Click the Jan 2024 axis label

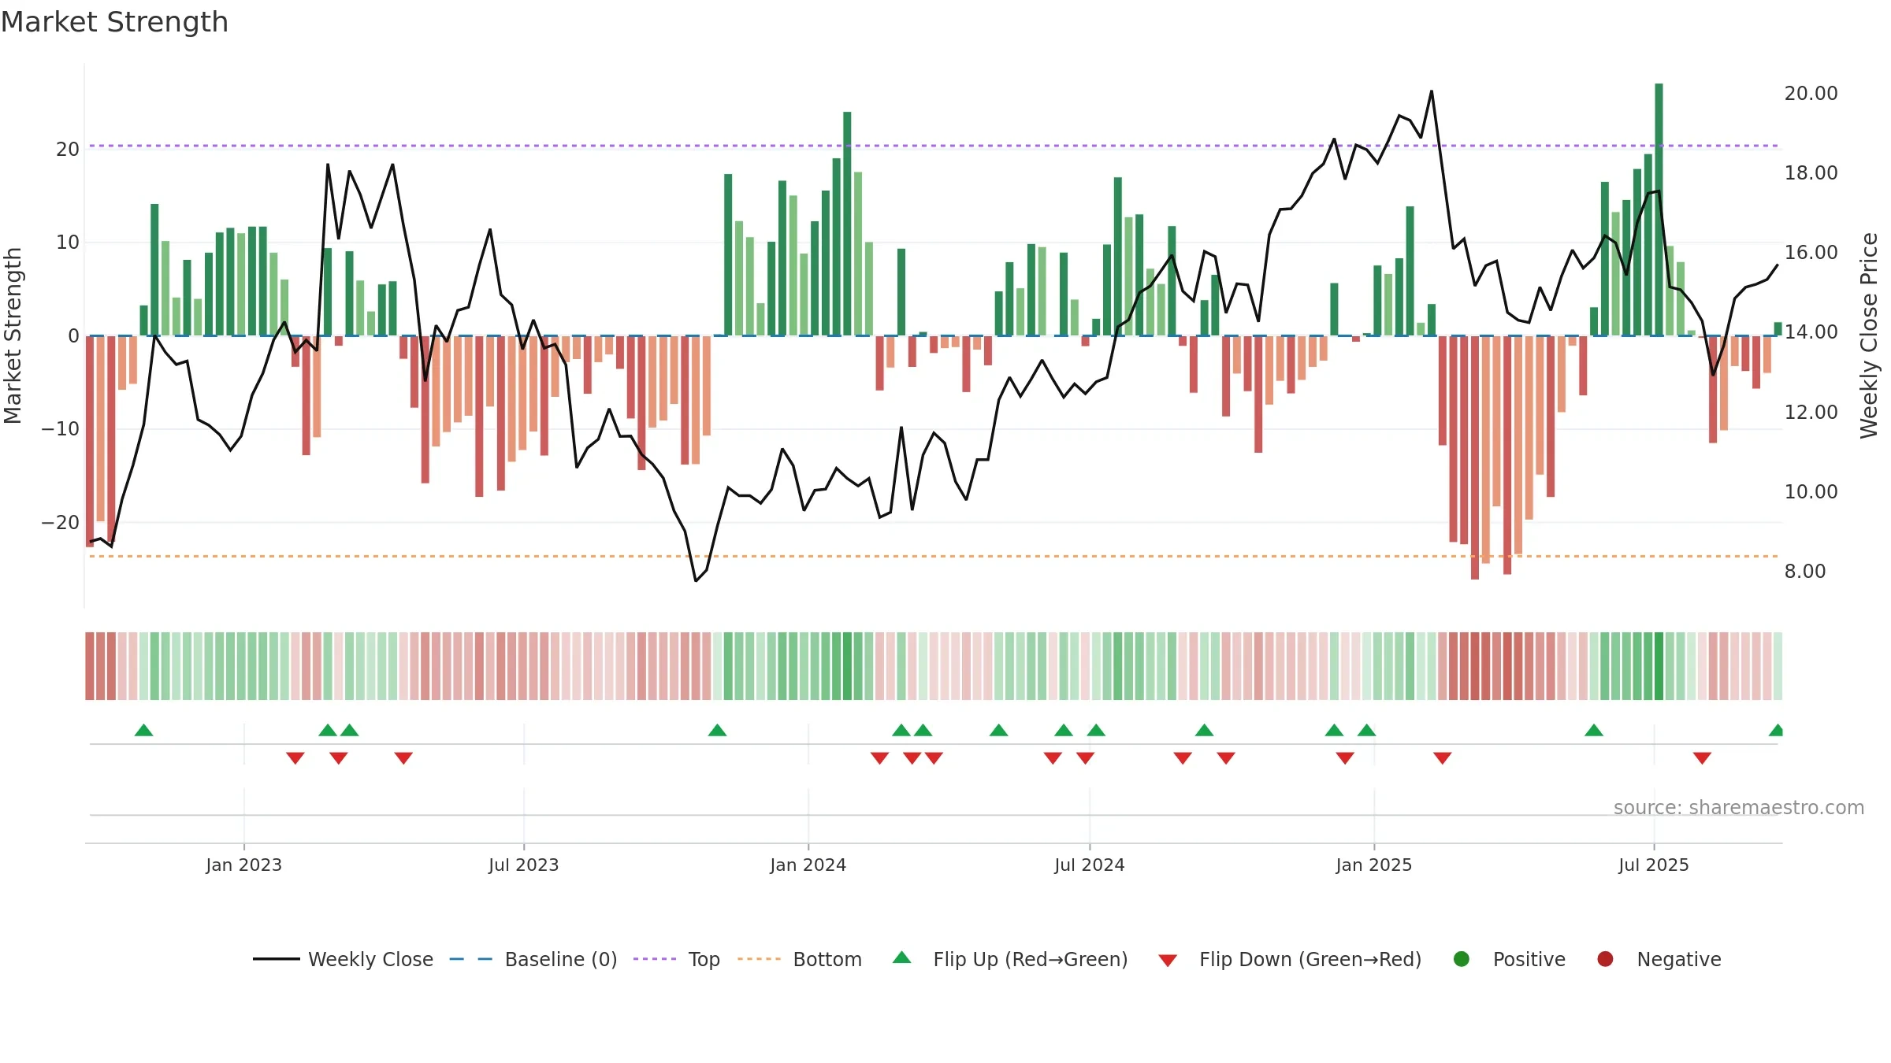pyautogui.click(x=808, y=865)
